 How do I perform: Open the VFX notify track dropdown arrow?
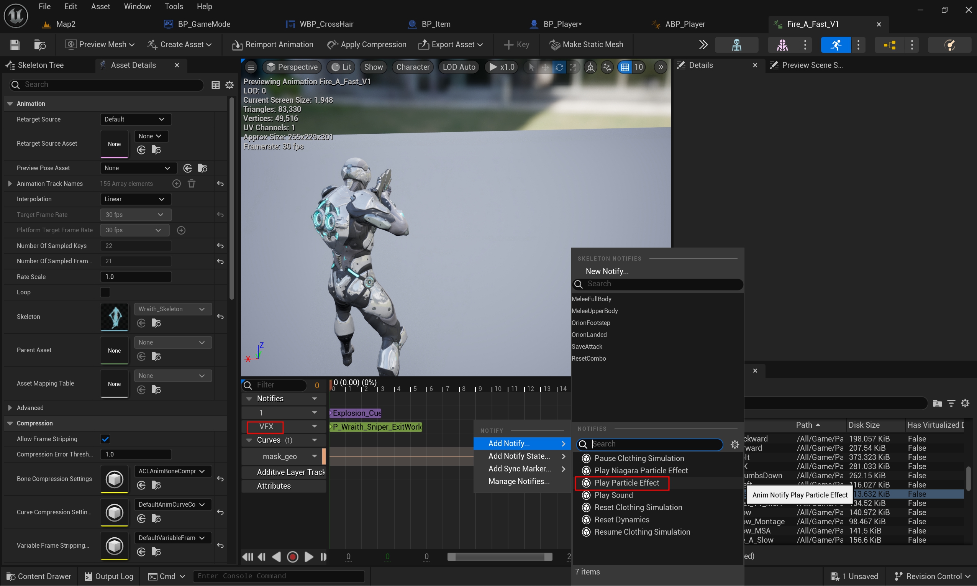(315, 427)
